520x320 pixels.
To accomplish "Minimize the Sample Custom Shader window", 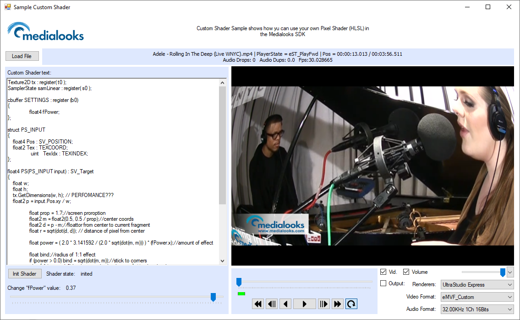I will [467, 7].
